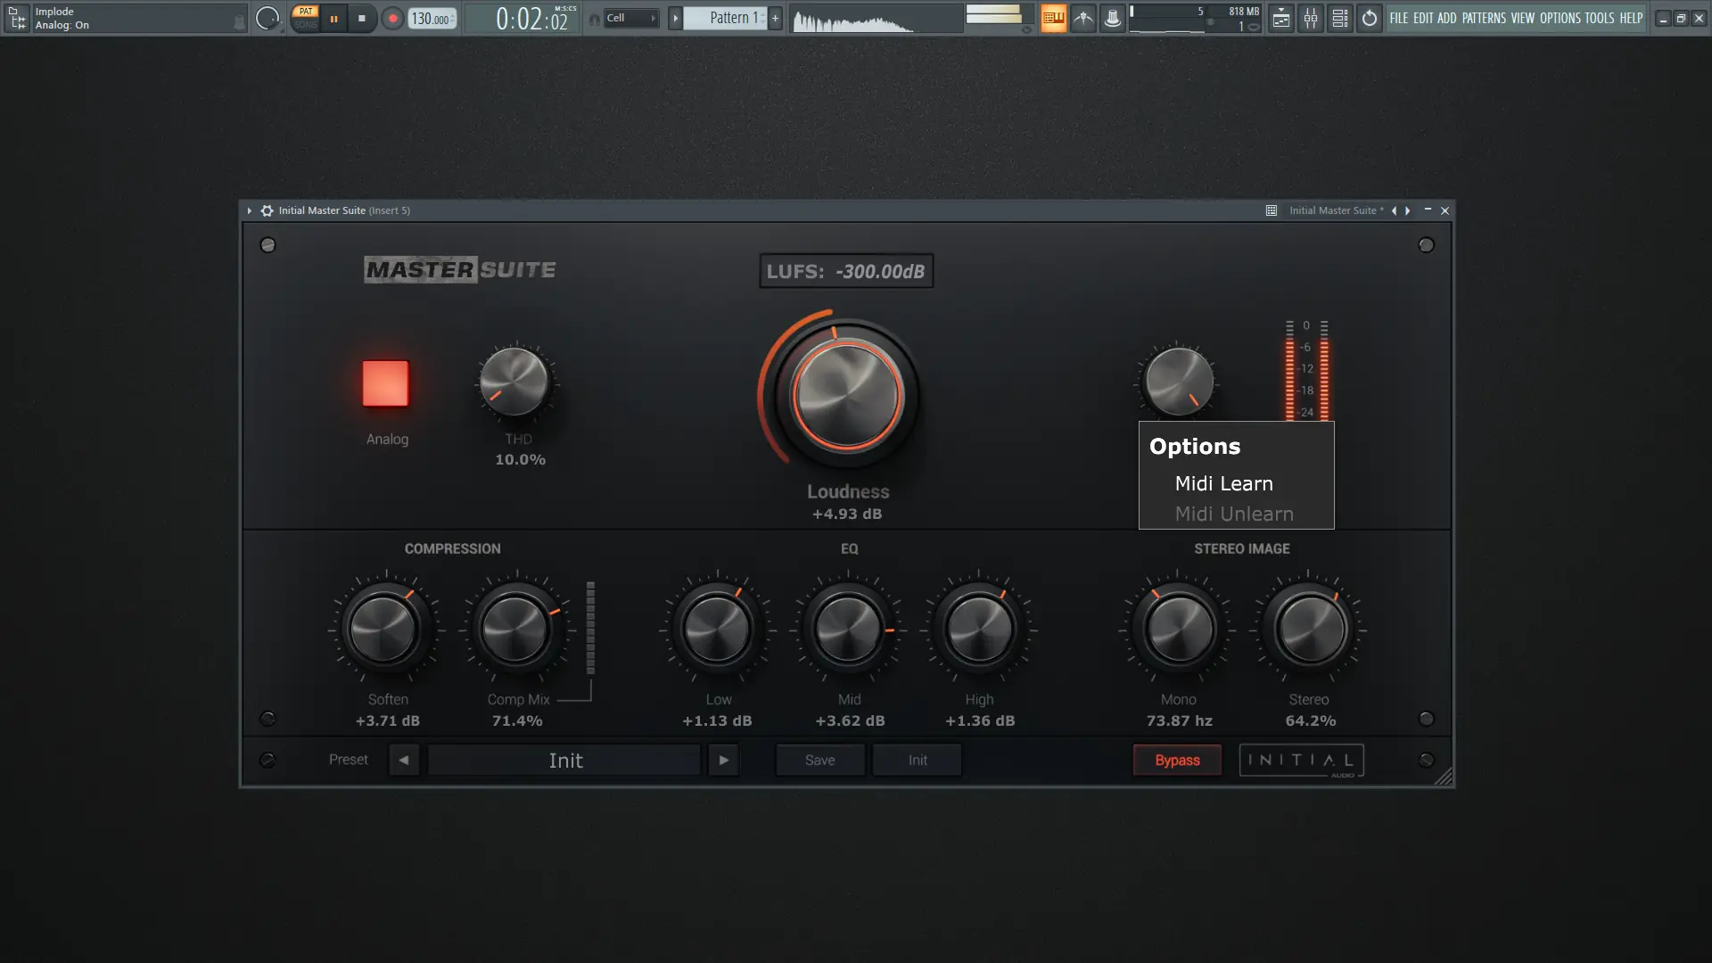
Task: Click the plugin options gear icon
Action: [267, 210]
